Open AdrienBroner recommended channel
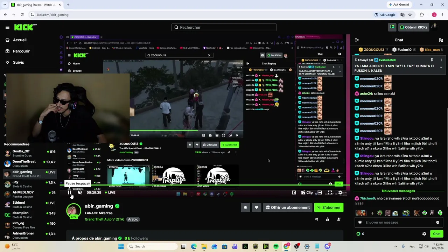448x252 pixels. point(30,235)
